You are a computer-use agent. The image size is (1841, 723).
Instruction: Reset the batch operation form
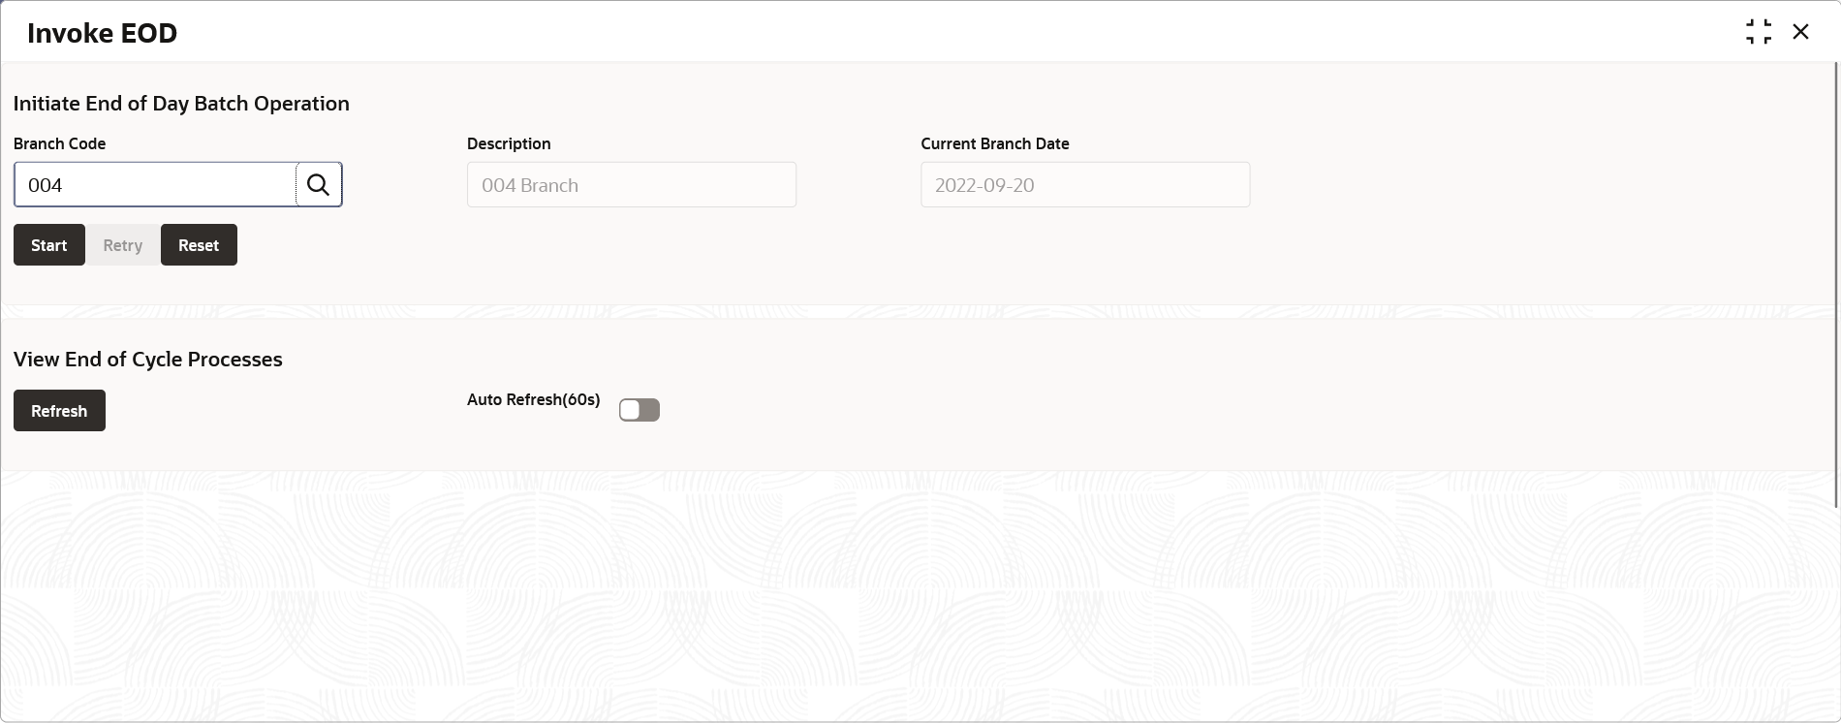pos(199,244)
